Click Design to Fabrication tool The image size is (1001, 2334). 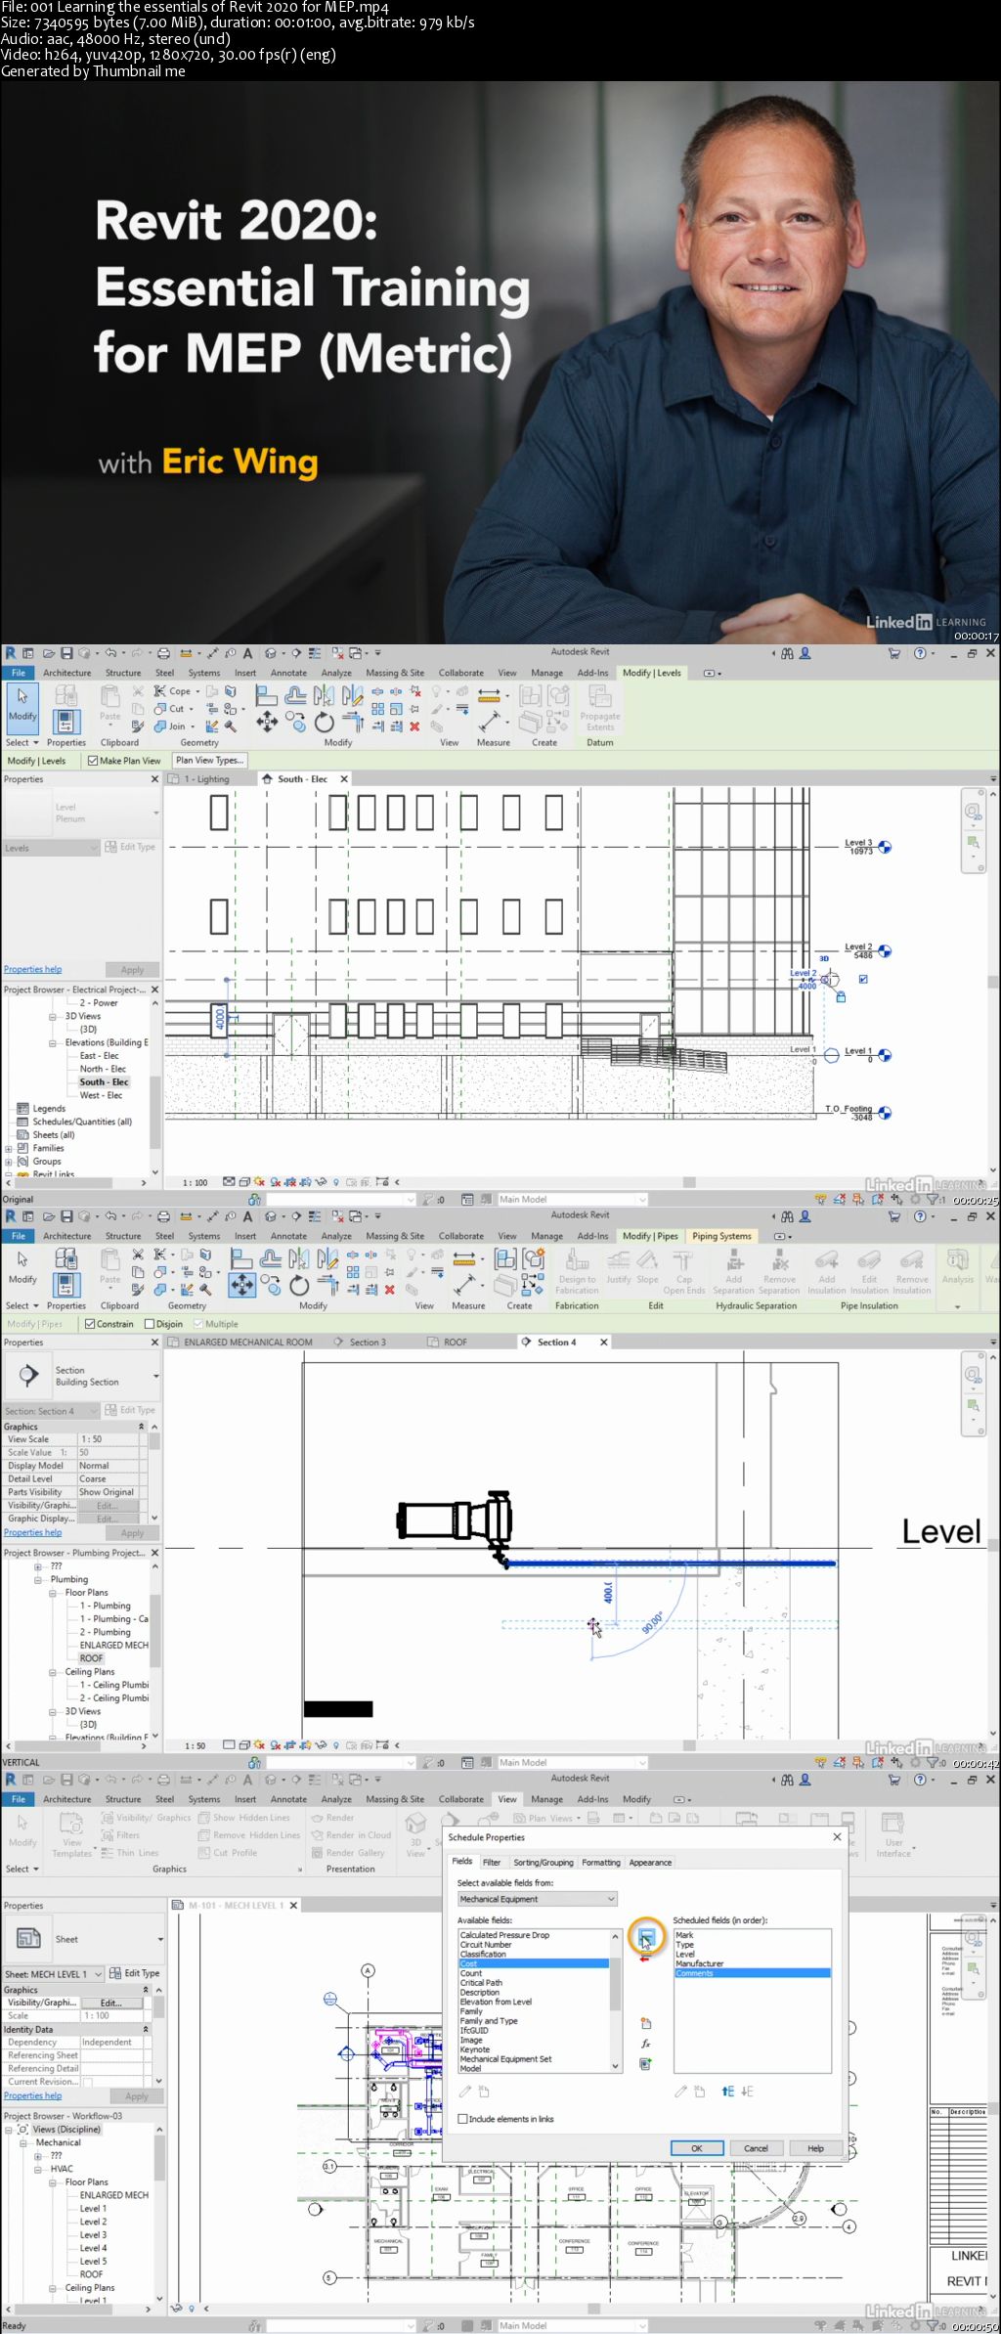577,1271
